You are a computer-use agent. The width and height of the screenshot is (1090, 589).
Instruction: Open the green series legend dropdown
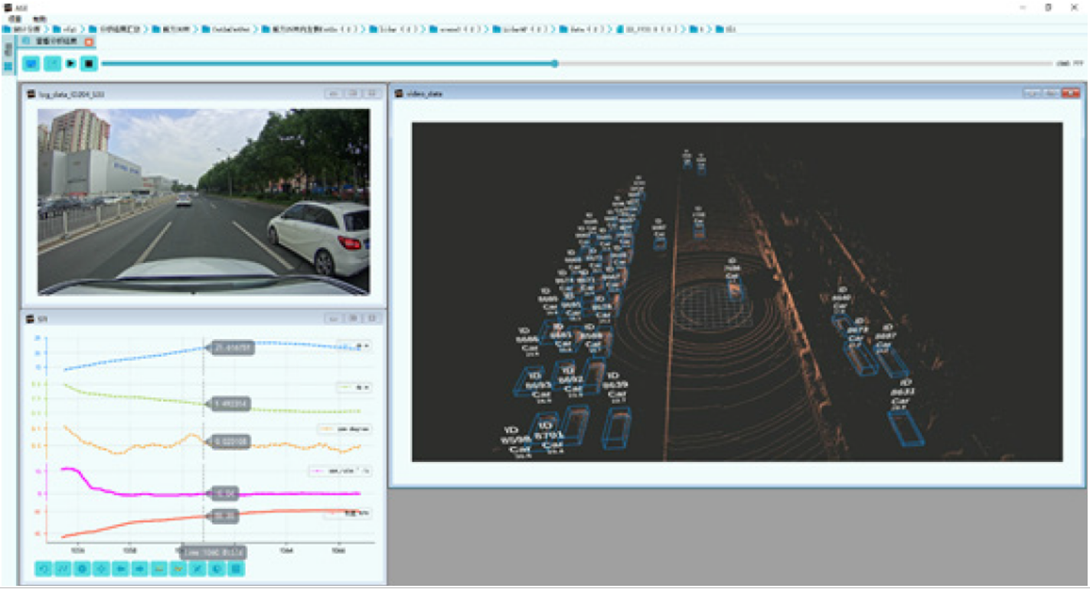[x=354, y=388]
